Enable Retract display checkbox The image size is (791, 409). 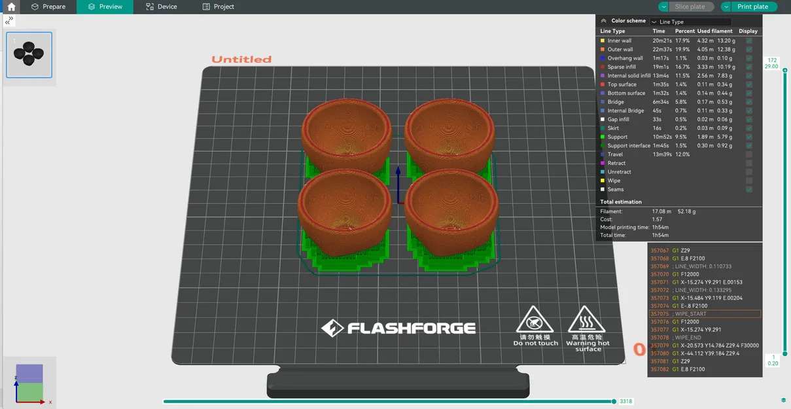click(x=749, y=163)
